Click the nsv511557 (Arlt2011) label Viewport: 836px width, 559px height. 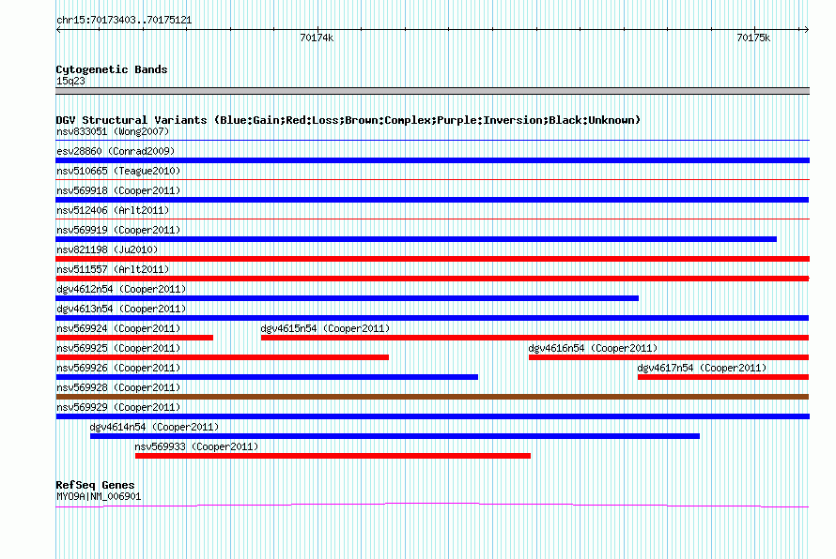[113, 269]
